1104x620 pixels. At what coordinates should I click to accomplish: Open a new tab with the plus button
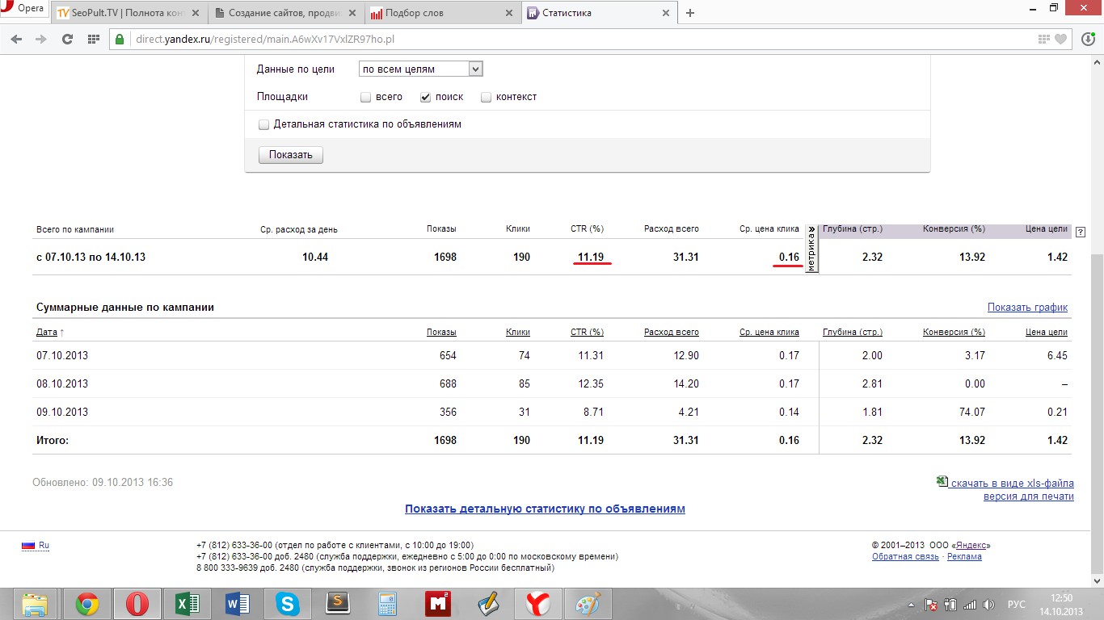pyautogui.click(x=690, y=13)
